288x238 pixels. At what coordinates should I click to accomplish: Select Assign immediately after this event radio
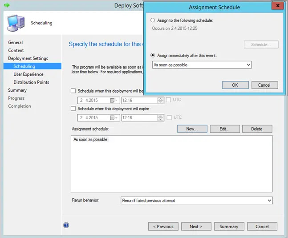[153, 55]
